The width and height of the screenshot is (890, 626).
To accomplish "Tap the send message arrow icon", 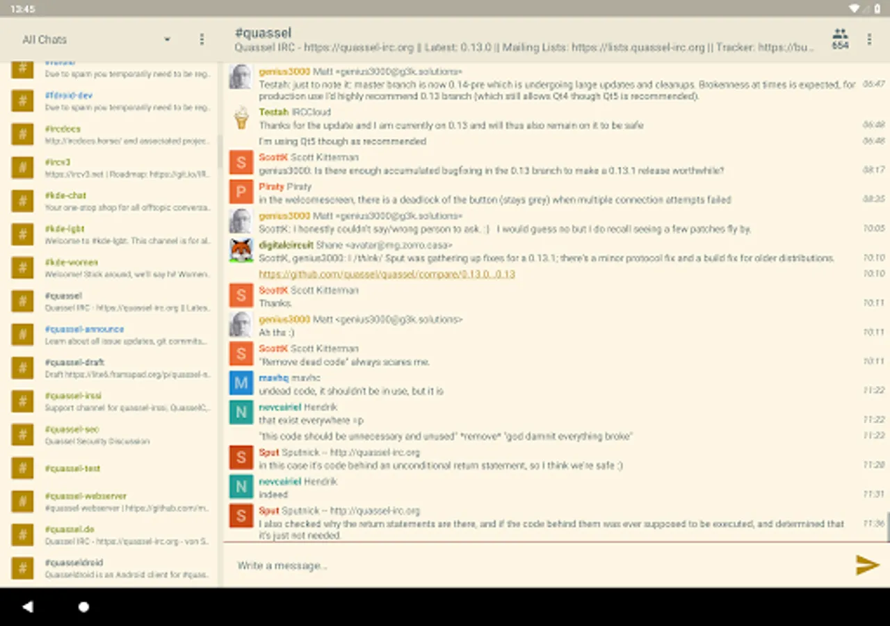I will [867, 565].
